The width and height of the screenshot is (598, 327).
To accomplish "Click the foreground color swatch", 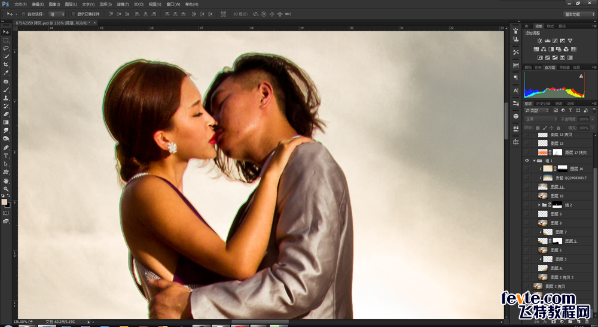I will click(x=4, y=202).
